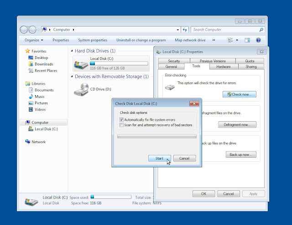Viewport: 292px width, 225px height.
Task: Click Start in Check Disk dialog
Action: pos(159,158)
